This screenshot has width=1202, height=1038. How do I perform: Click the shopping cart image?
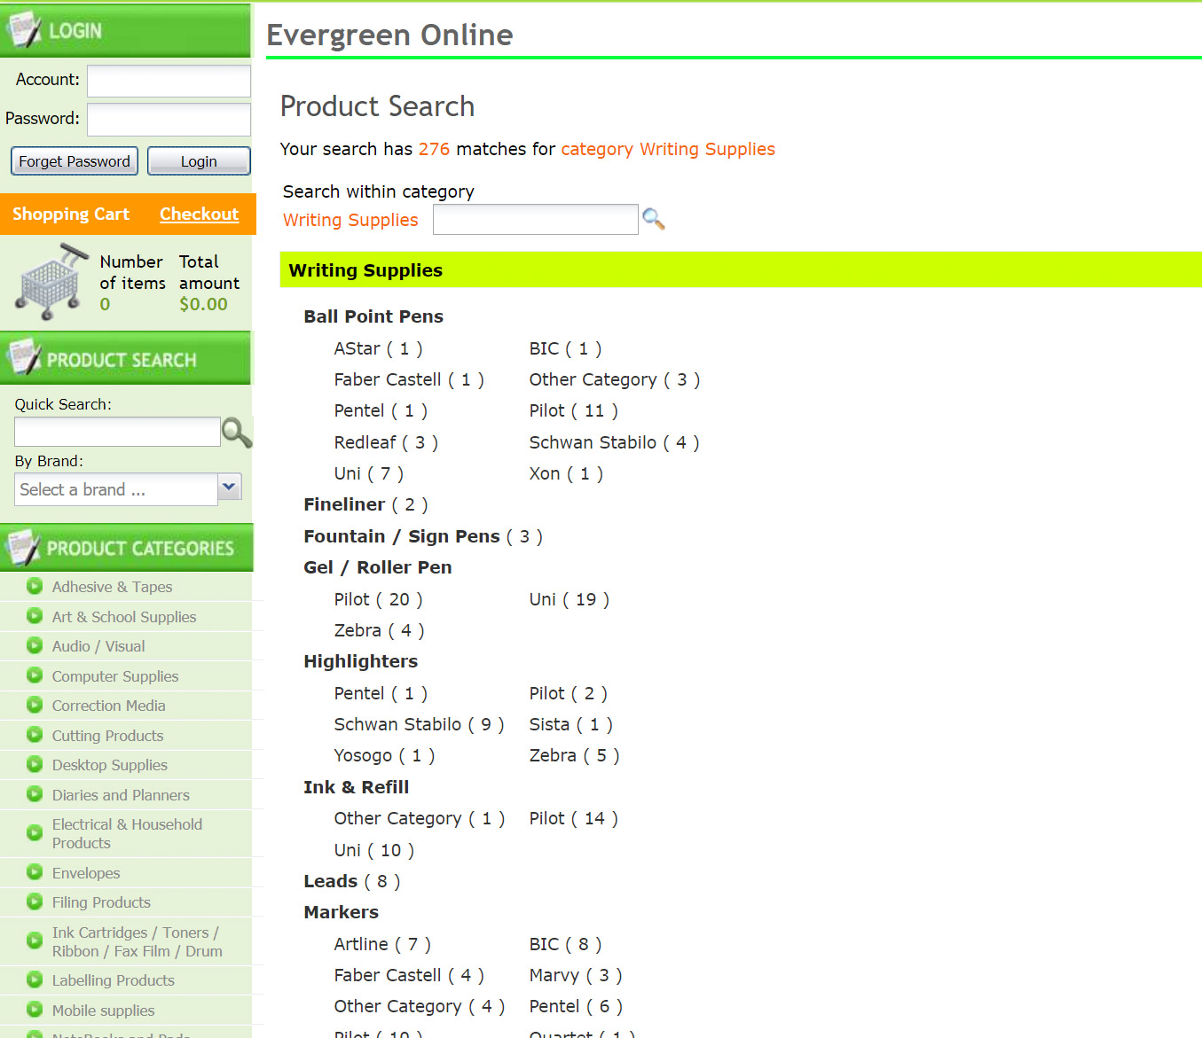tap(51, 283)
